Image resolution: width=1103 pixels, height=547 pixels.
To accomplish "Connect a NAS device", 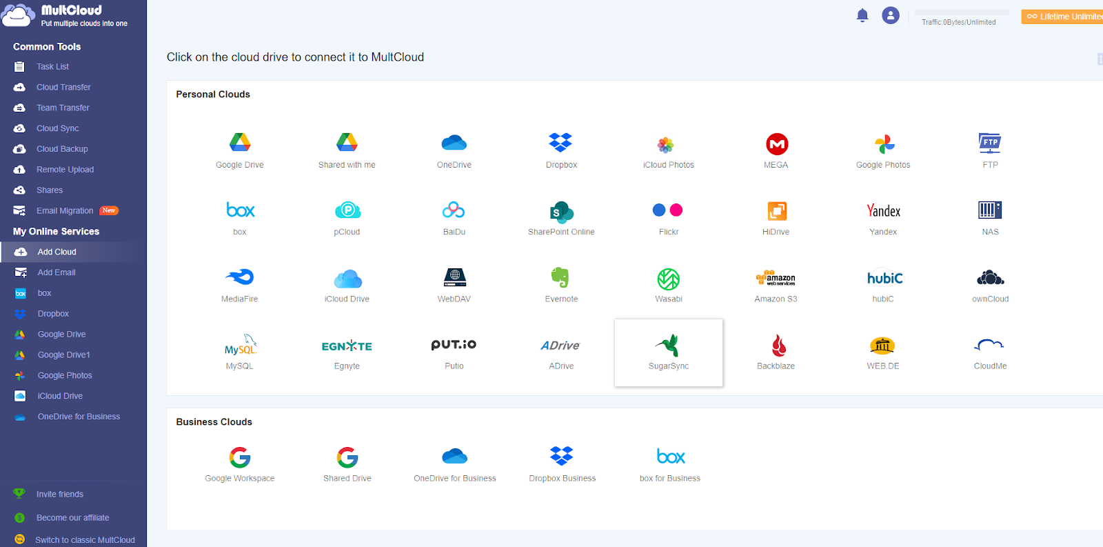I will point(990,210).
